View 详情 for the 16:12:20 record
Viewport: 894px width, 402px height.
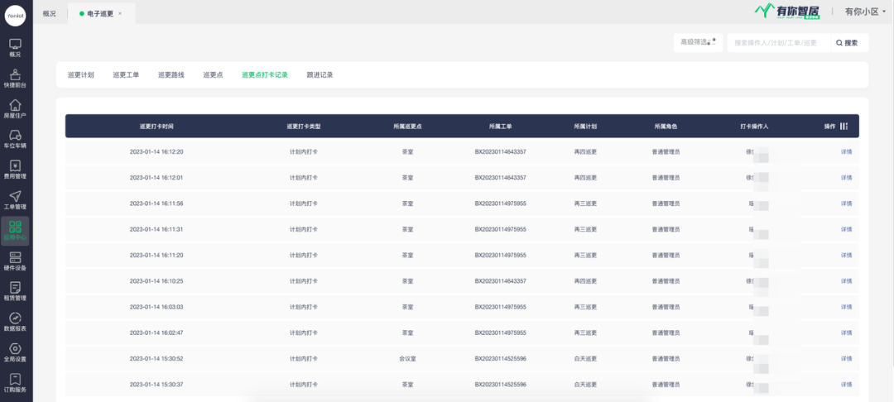pos(846,152)
